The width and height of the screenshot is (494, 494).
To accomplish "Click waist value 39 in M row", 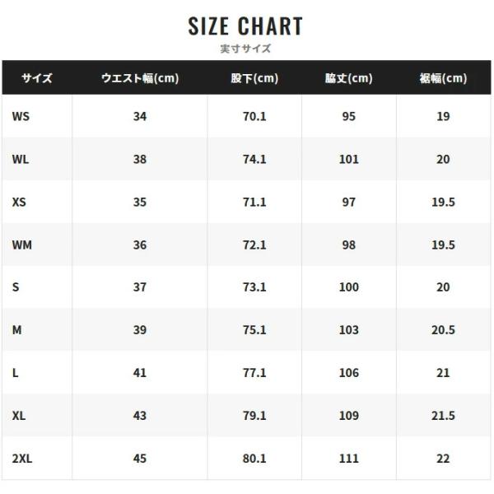I will 140,330.
